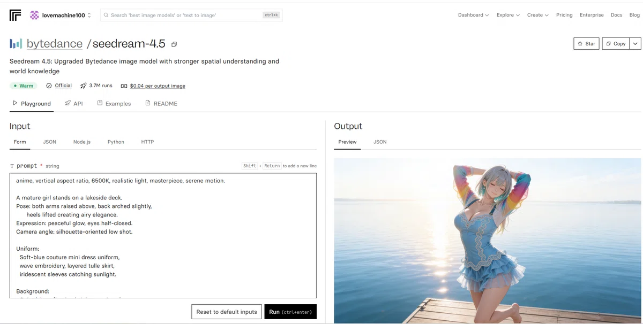
Task: Open the generated anime output image
Action: pyautogui.click(x=488, y=241)
